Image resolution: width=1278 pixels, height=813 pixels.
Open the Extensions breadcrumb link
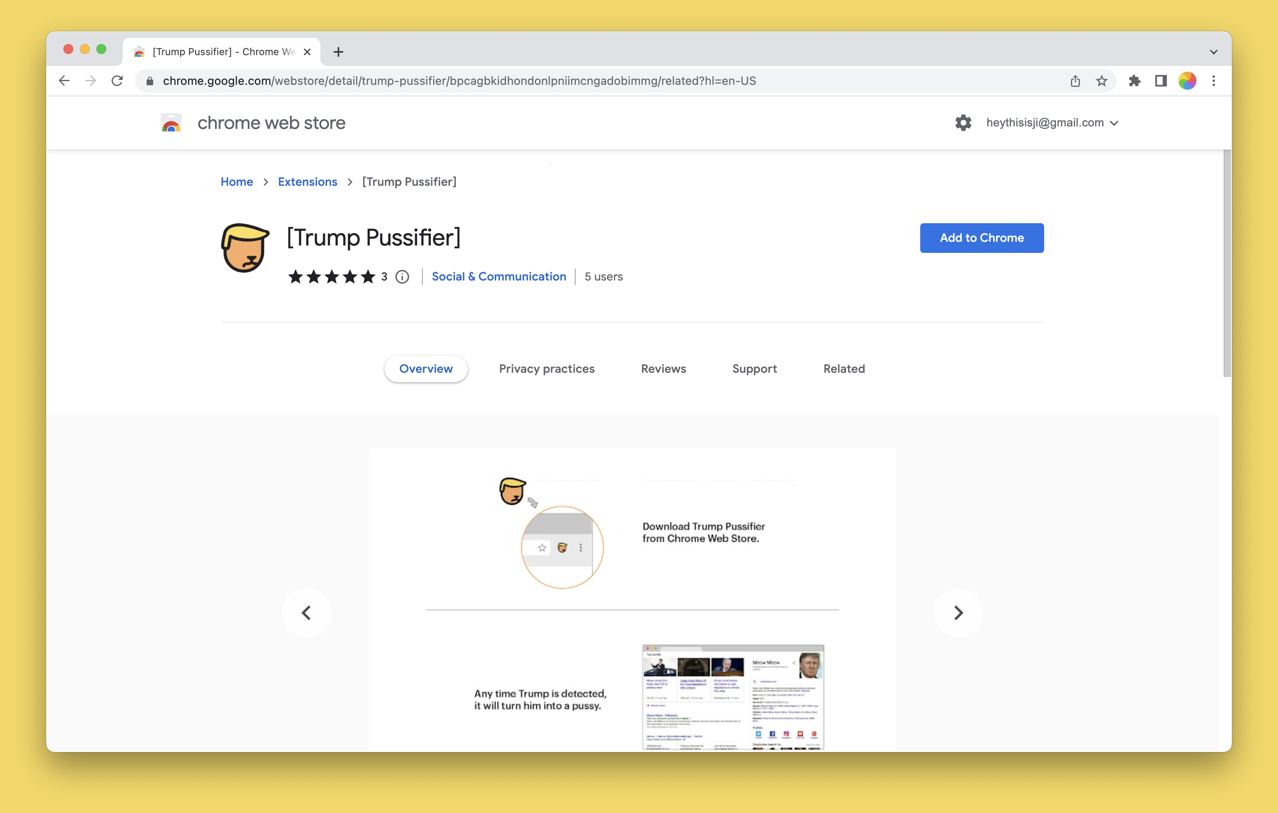click(307, 182)
